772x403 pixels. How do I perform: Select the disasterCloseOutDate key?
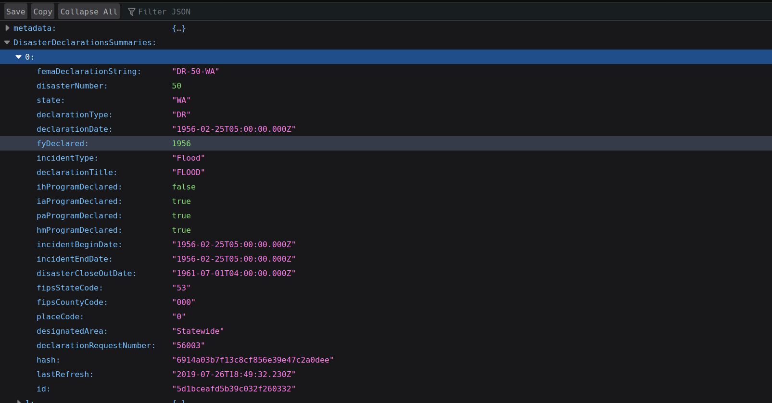(87, 273)
